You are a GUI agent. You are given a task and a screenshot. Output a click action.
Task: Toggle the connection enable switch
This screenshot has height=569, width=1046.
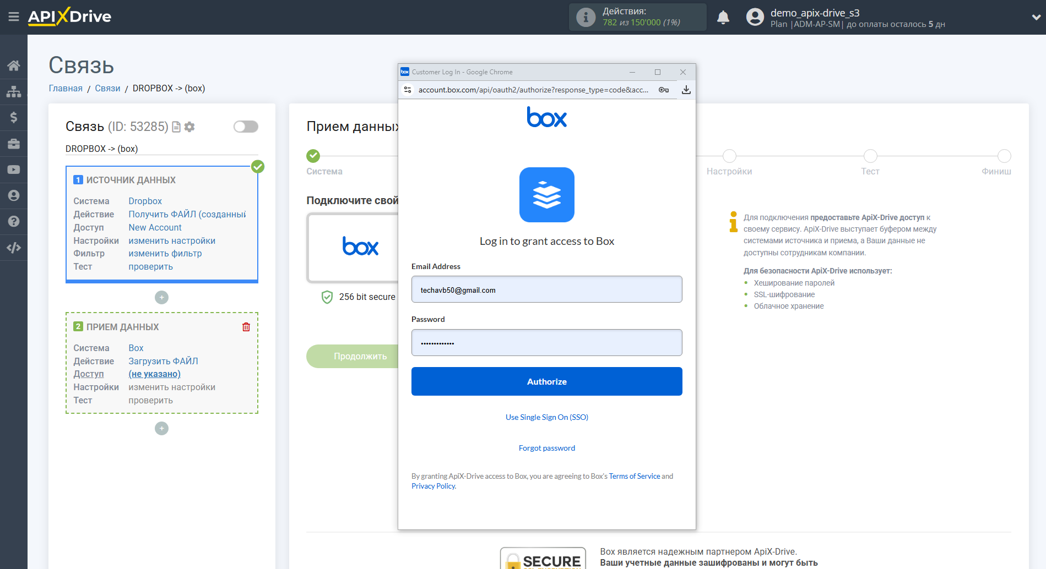coord(246,127)
